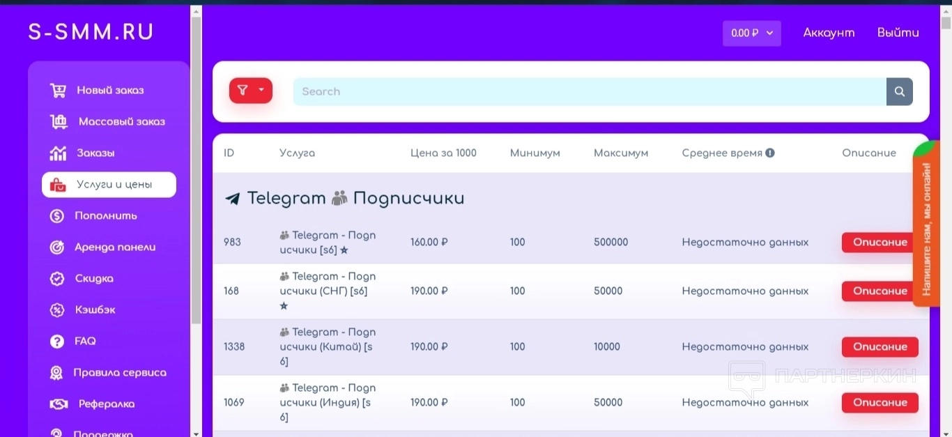
Task: Click the 160.00 ₽ price cell
Action: 429,243
